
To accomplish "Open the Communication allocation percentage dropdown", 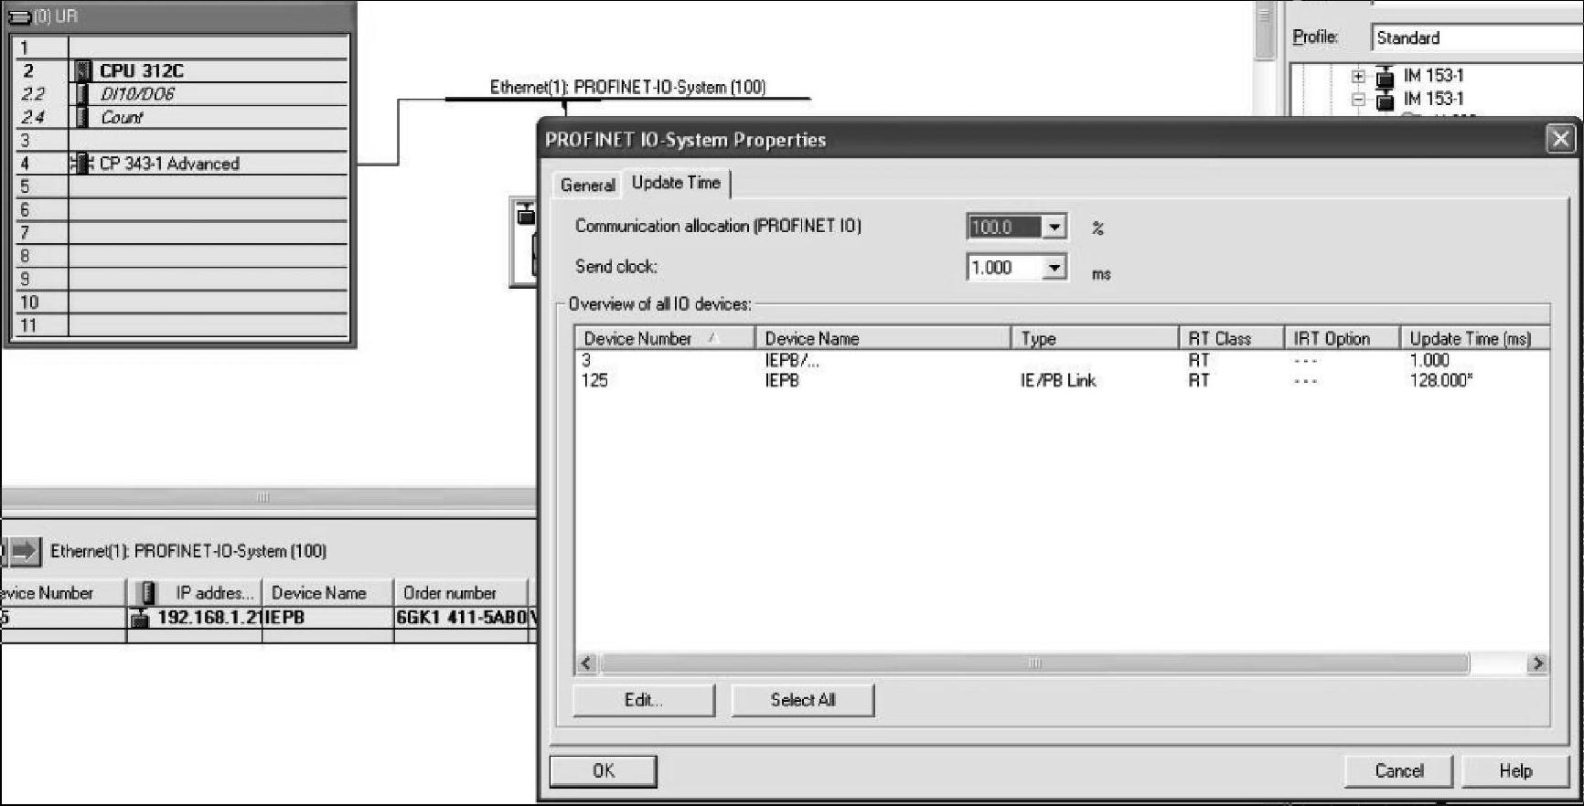I will coord(1054,227).
